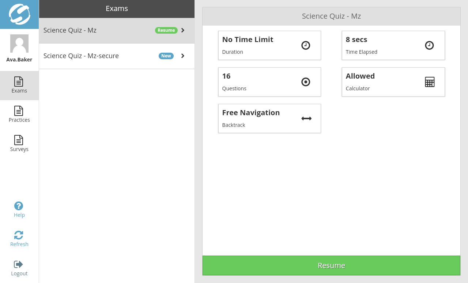This screenshot has height=283, width=468.
Task: Click the Calculator grid icon
Action: point(430,82)
